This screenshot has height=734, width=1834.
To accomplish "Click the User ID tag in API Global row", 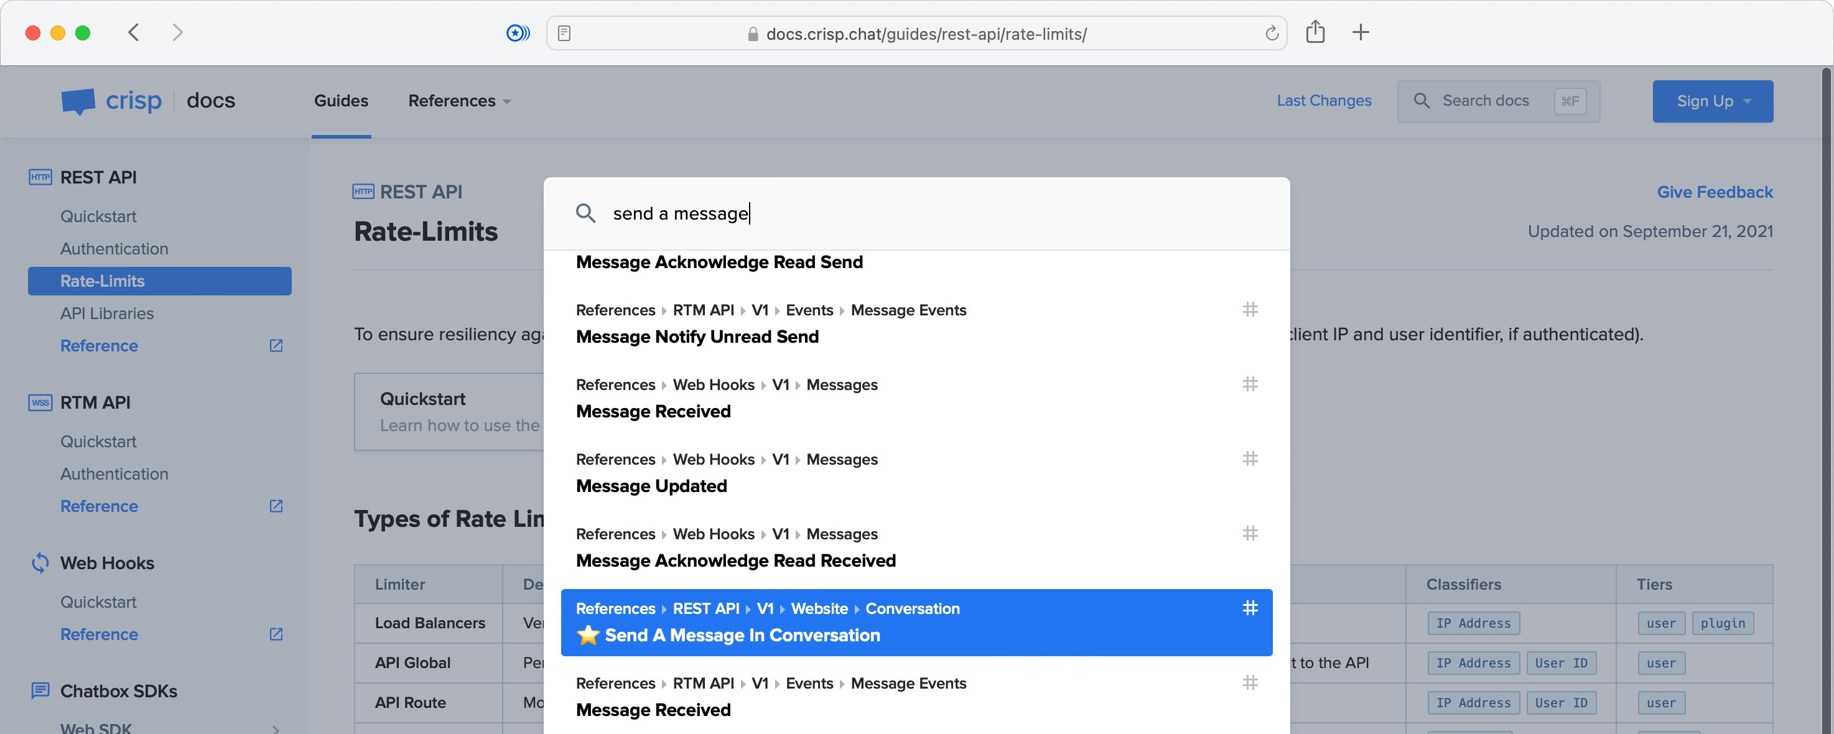I will coord(1561,663).
